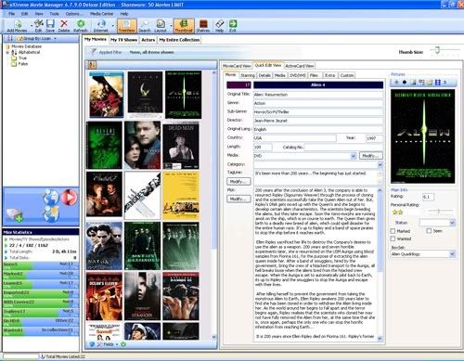This screenshot has height=361, width=464.
Task: Open the Layout dropdown arrow
Action: (x=171, y=25)
